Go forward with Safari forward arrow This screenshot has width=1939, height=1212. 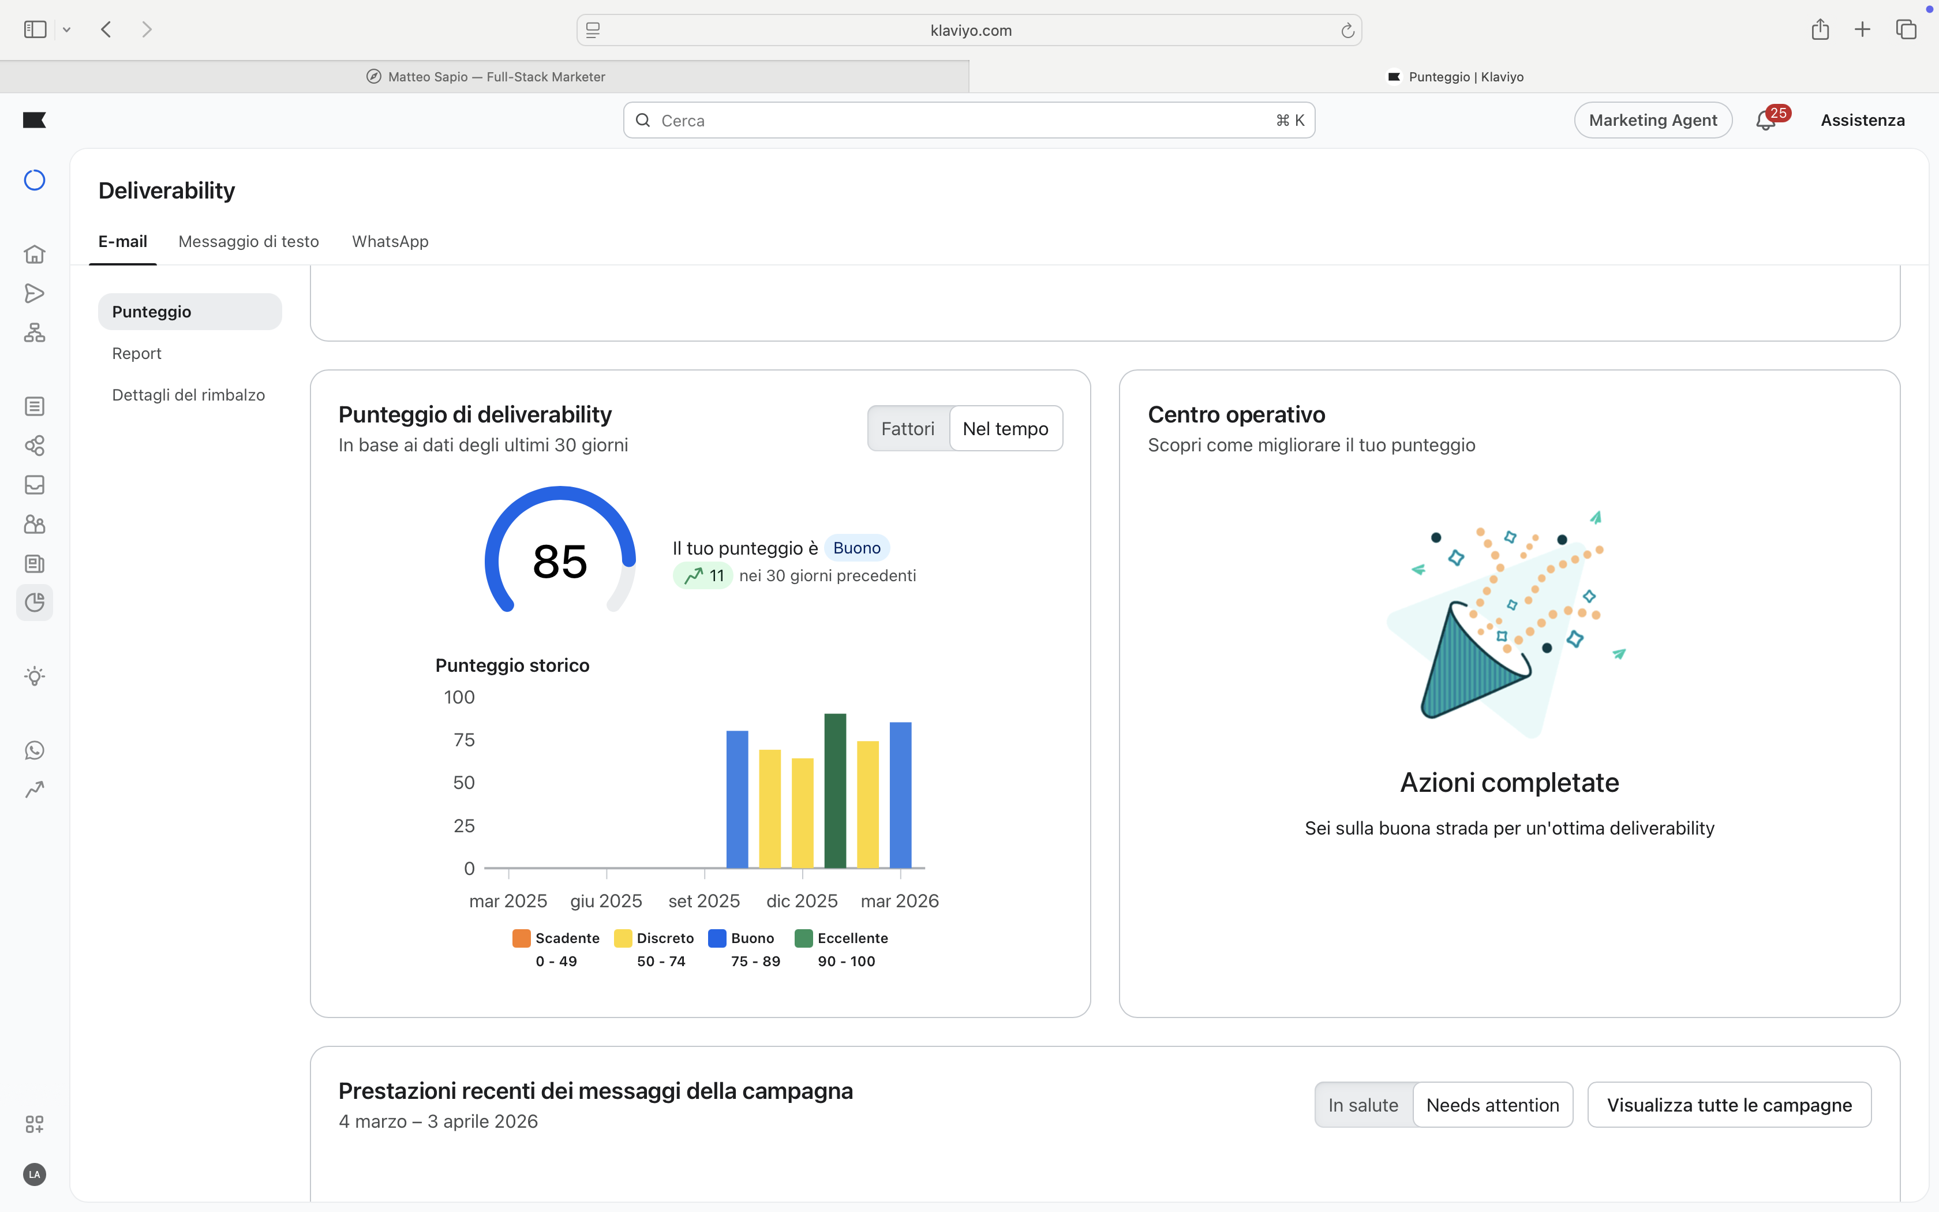tap(147, 29)
